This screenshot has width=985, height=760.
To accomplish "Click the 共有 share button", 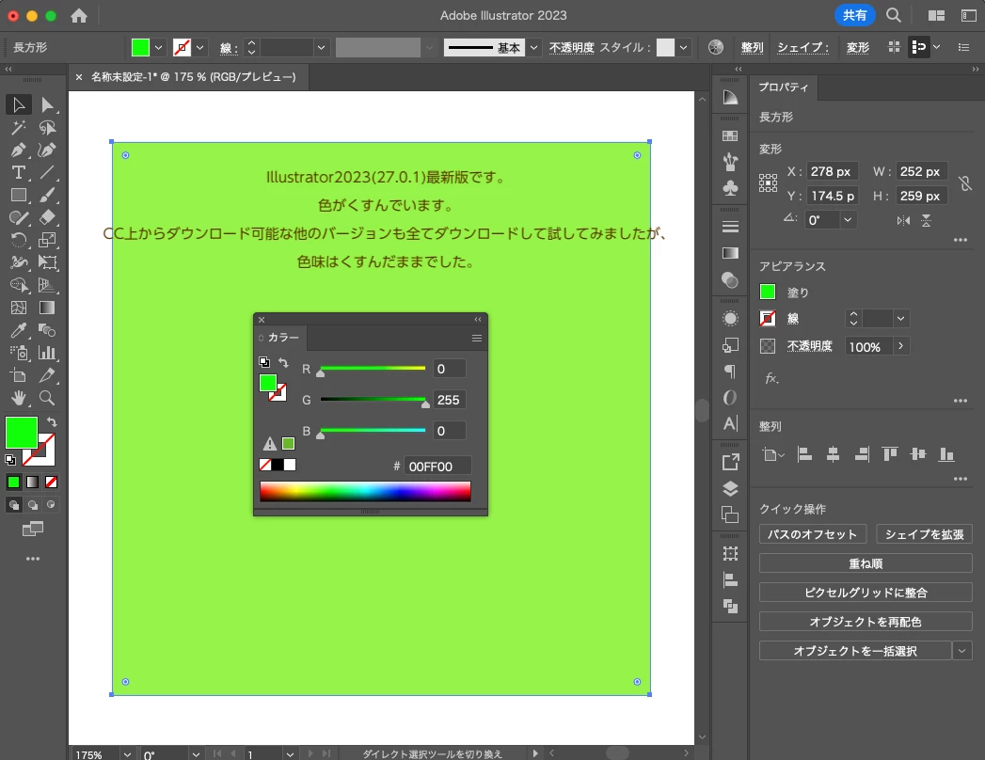I will pos(854,15).
